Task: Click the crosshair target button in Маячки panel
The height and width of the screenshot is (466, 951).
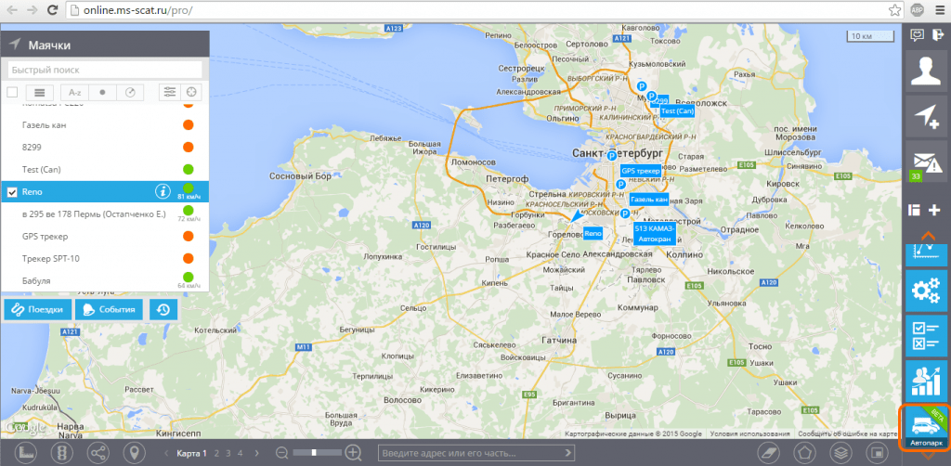Action: point(191,92)
